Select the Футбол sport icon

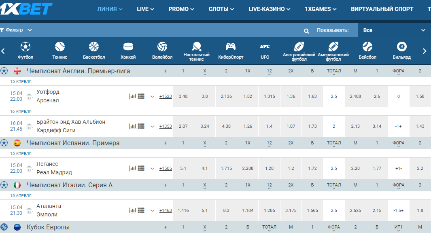coord(25,47)
